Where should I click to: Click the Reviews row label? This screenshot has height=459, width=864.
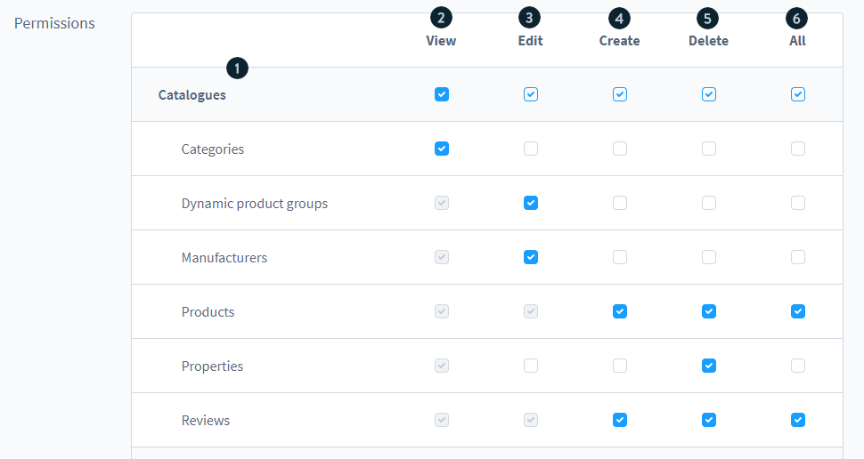[206, 421]
